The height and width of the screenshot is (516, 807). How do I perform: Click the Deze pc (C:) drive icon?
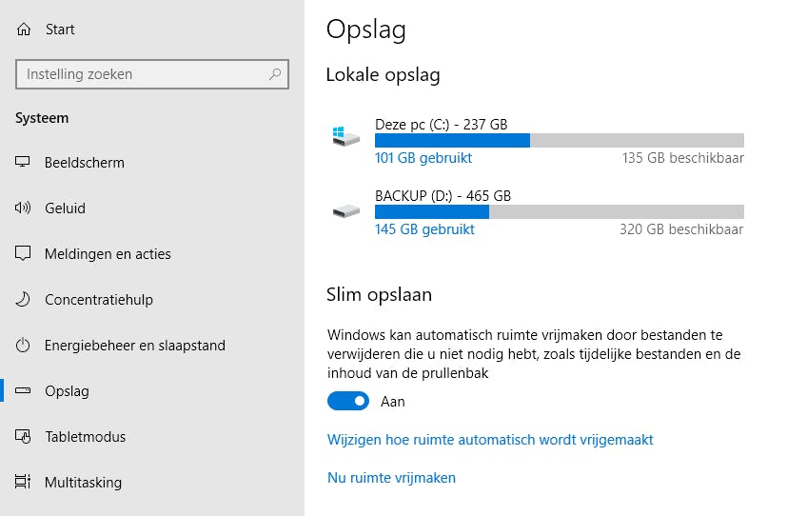click(x=346, y=137)
